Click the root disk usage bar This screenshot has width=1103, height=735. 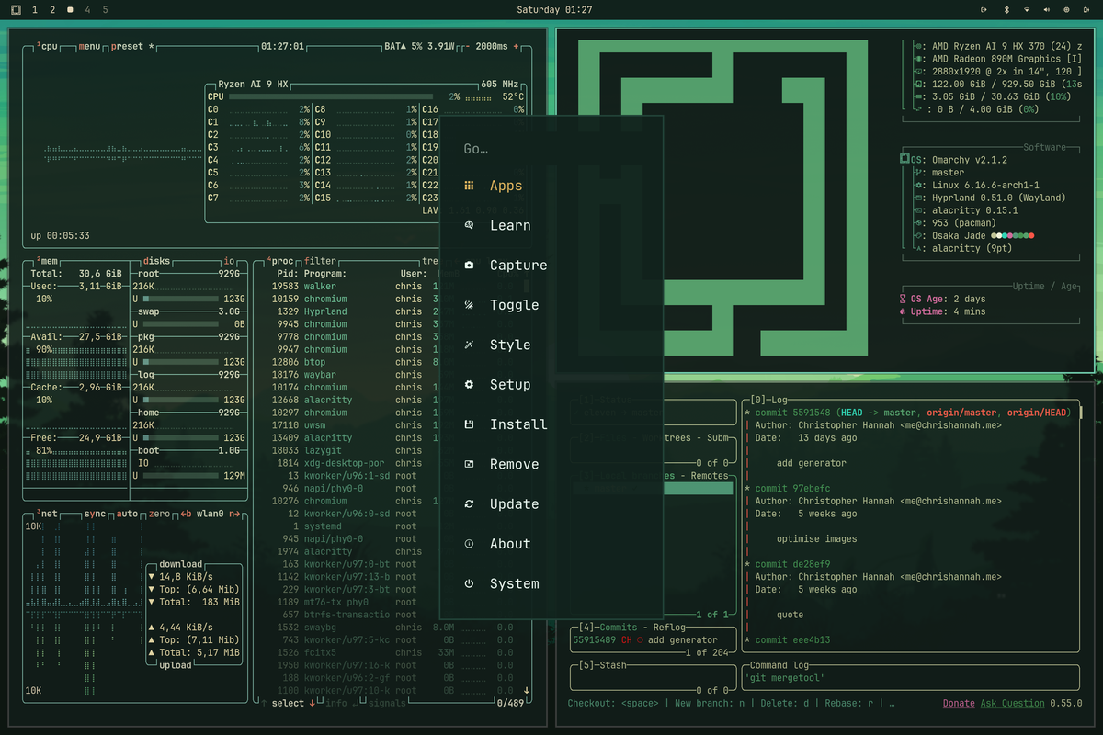point(179,299)
